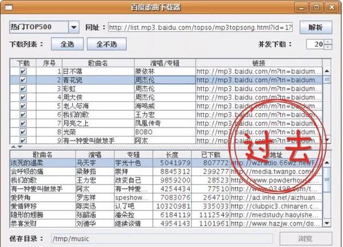Click the 全不选 button
343x247 pixels.
click(x=110, y=44)
